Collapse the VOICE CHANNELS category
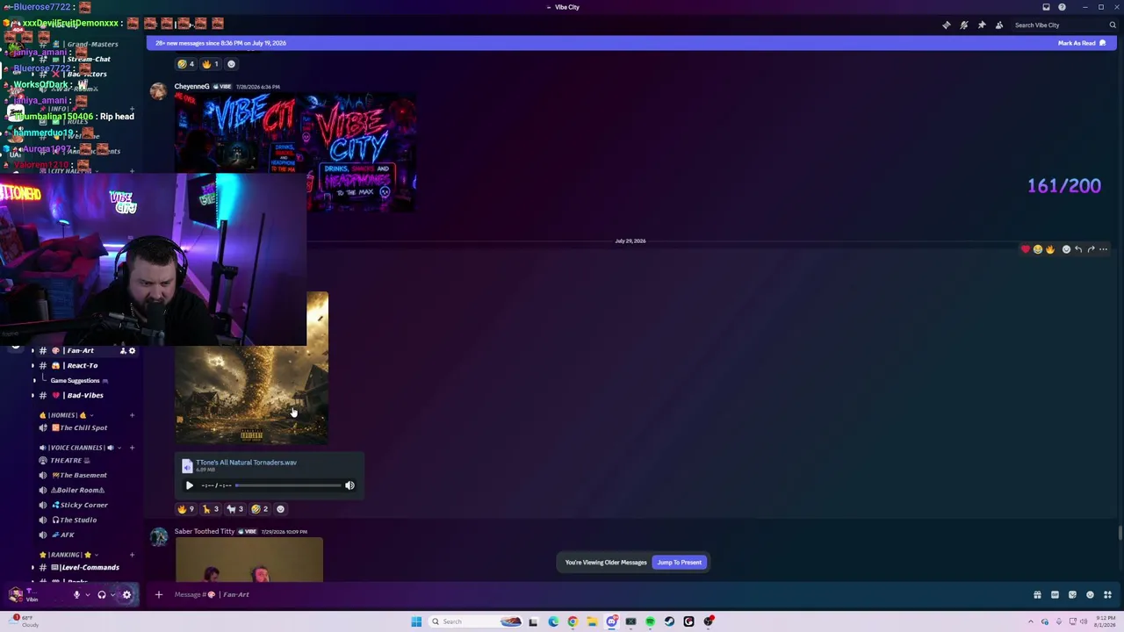Screen dimensions: 1124x632 tap(81, 448)
